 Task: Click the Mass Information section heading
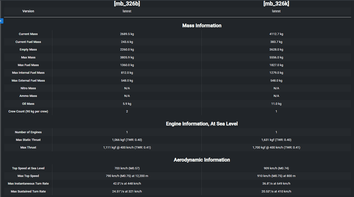(x=202, y=25)
